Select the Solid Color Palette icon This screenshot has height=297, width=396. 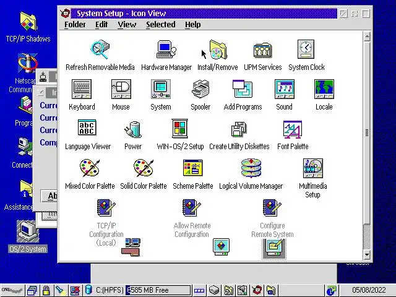click(x=144, y=168)
